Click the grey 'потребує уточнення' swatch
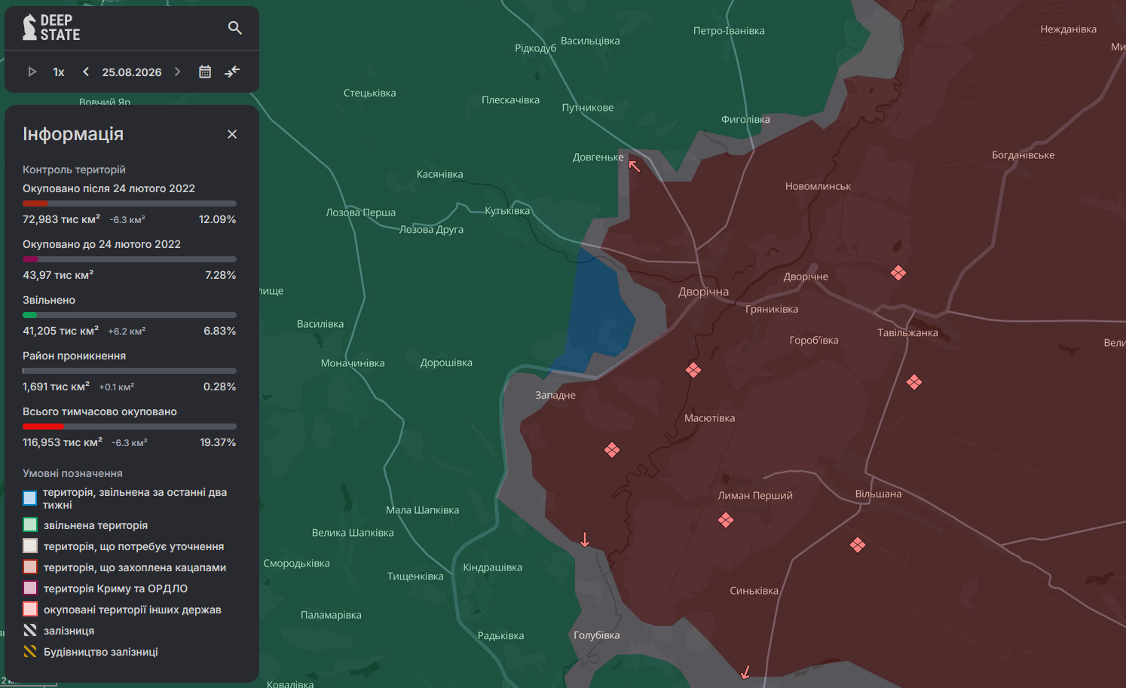Screen dimensions: 1126x688 pyautogui.click(x=30, y=546)
